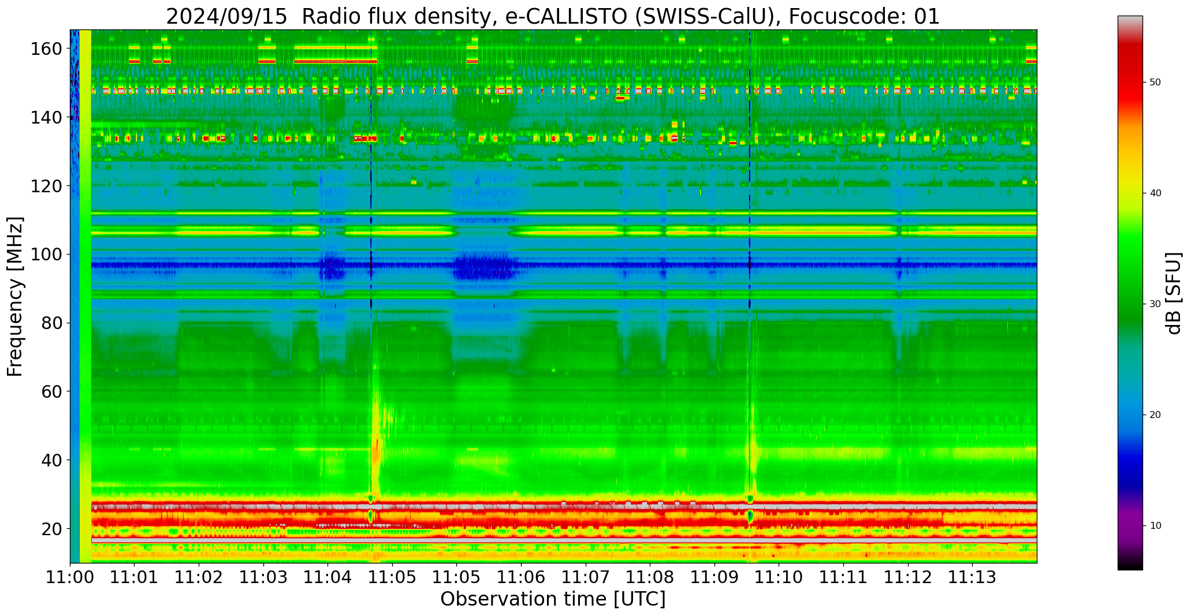Click the radio burst near 11:04:40 at 40 MHz
The height and width of the screenshot is (616, 1191).
(375, 453)
